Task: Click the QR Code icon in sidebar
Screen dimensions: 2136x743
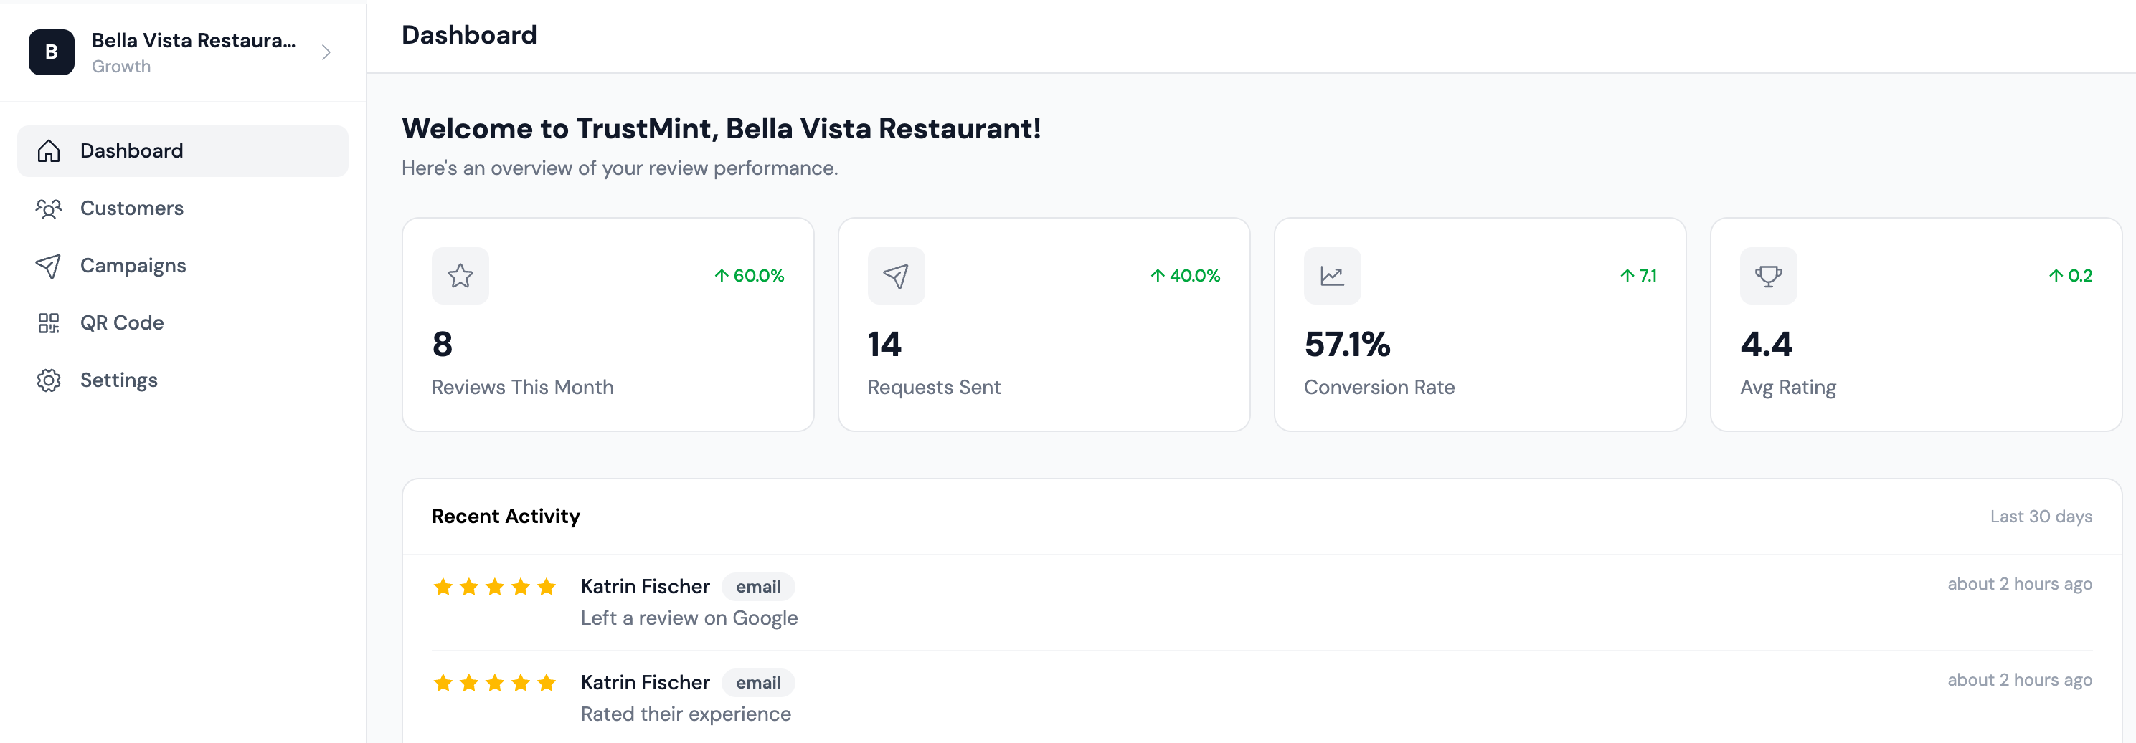Action: (49, 322)
